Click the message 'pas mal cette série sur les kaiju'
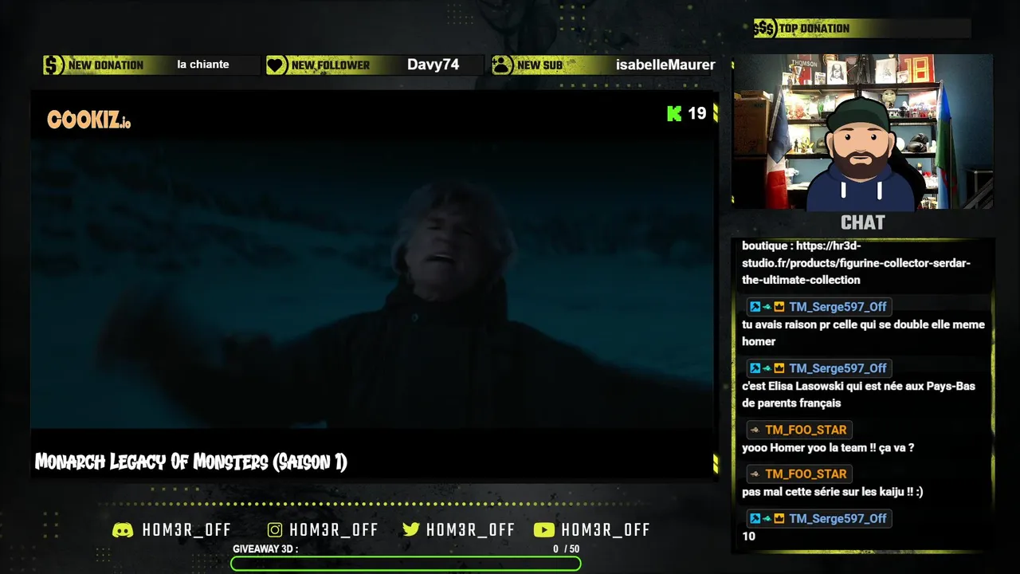1020x574 pixels. [833, 492]
